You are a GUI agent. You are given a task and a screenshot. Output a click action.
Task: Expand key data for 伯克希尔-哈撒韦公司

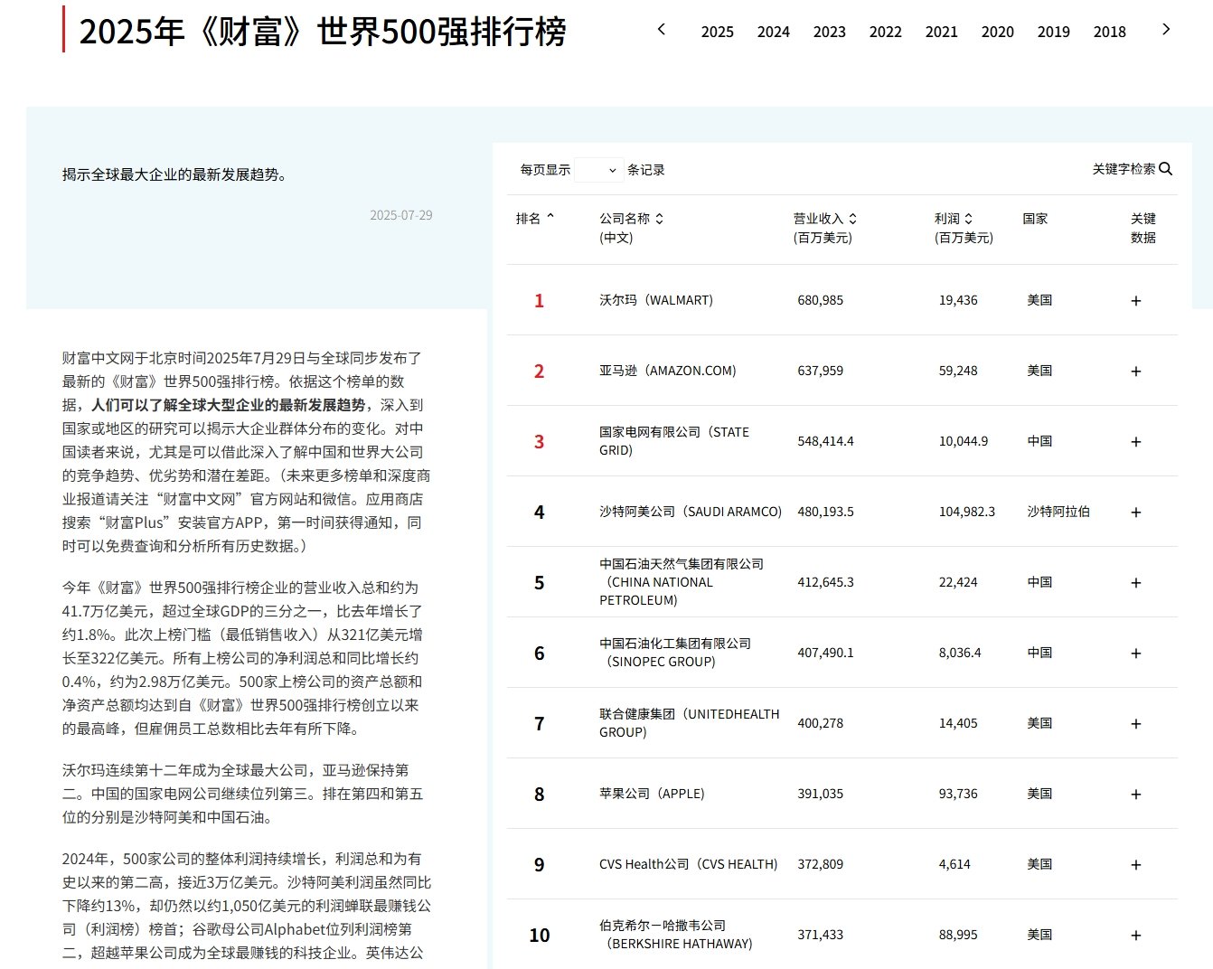pos(1136,935)
